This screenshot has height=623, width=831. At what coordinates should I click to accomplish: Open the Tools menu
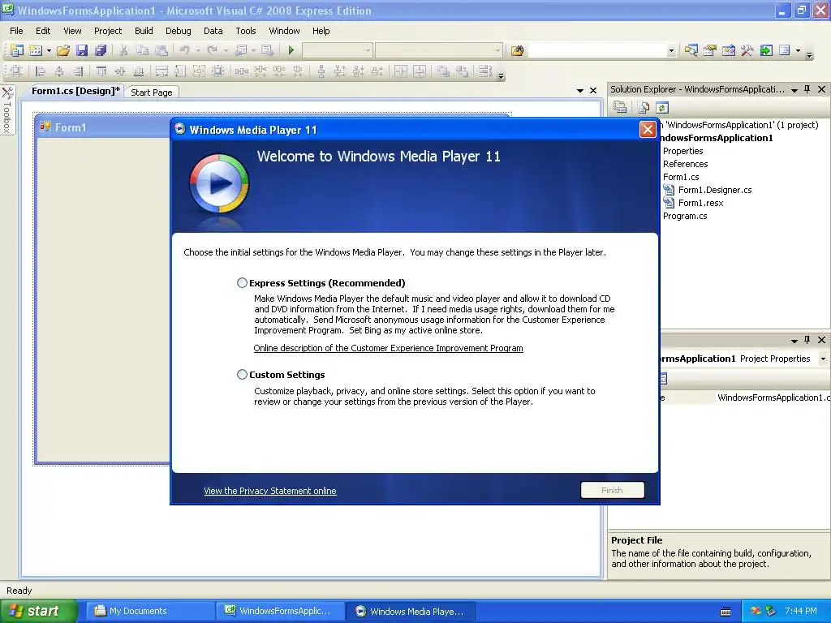246,31
